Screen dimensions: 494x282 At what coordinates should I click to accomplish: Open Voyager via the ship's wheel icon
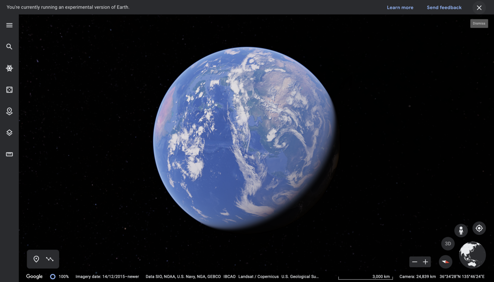[x=9, y=68]
